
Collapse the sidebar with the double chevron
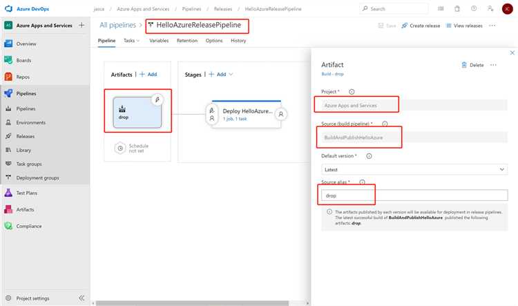81,298
